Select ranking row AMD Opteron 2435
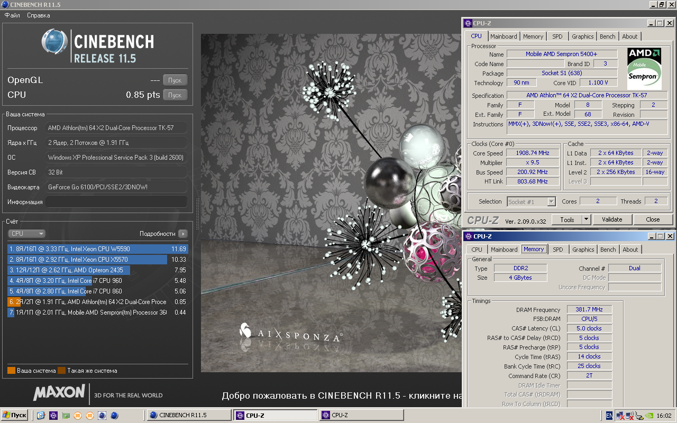The width and height of the screenshot is (677, 423). click(98, 270)
